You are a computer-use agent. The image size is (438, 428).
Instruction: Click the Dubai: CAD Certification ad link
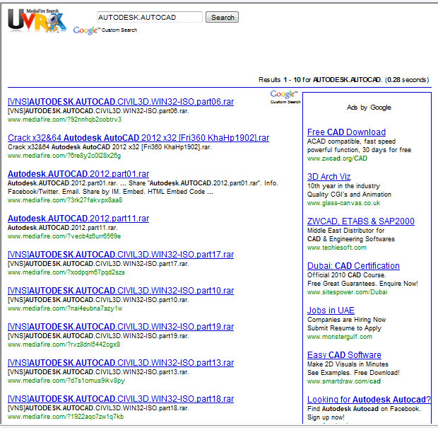pyautogui.click(x=353, y=265)
